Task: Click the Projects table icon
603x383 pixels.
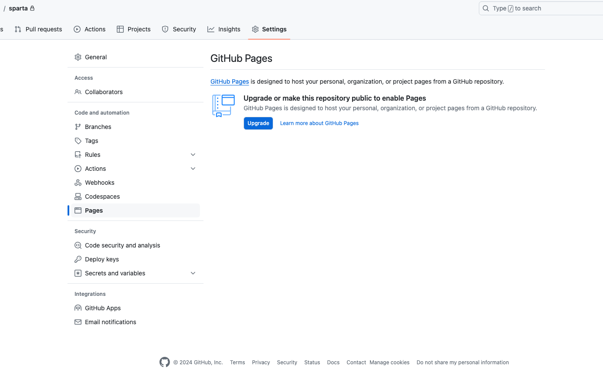Action: point(120,29)
